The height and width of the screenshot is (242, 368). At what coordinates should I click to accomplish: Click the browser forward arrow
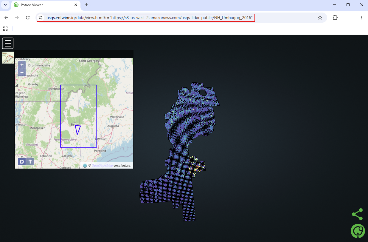point(17,18)
